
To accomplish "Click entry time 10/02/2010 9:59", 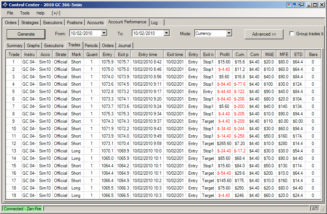I will [147, 143].
